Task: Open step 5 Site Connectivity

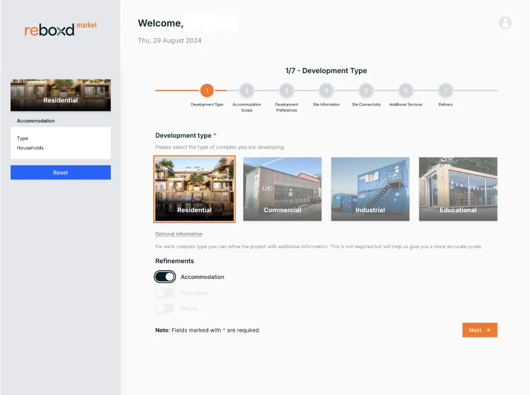Action: [366, 91]
